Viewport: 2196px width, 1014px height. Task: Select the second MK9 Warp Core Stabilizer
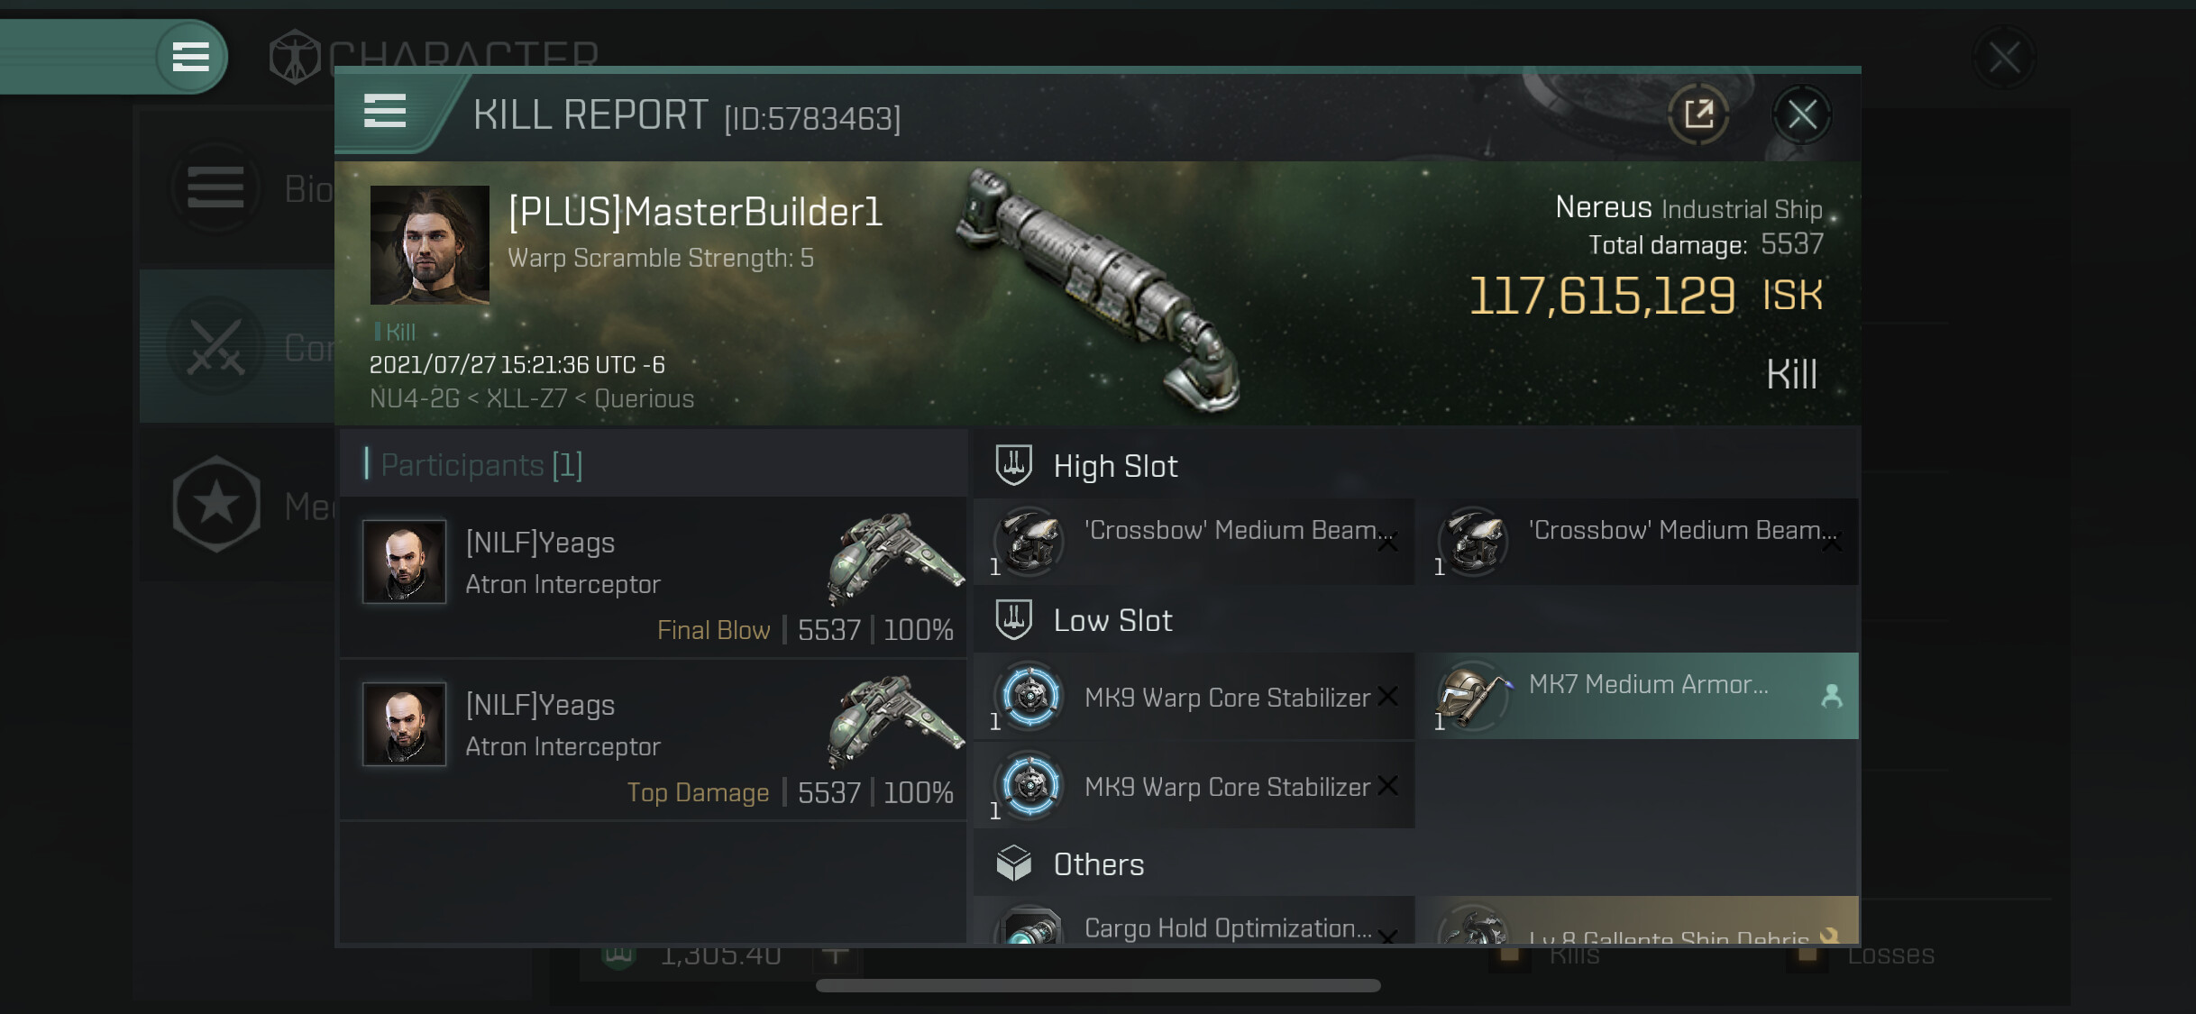[1194, 786]
